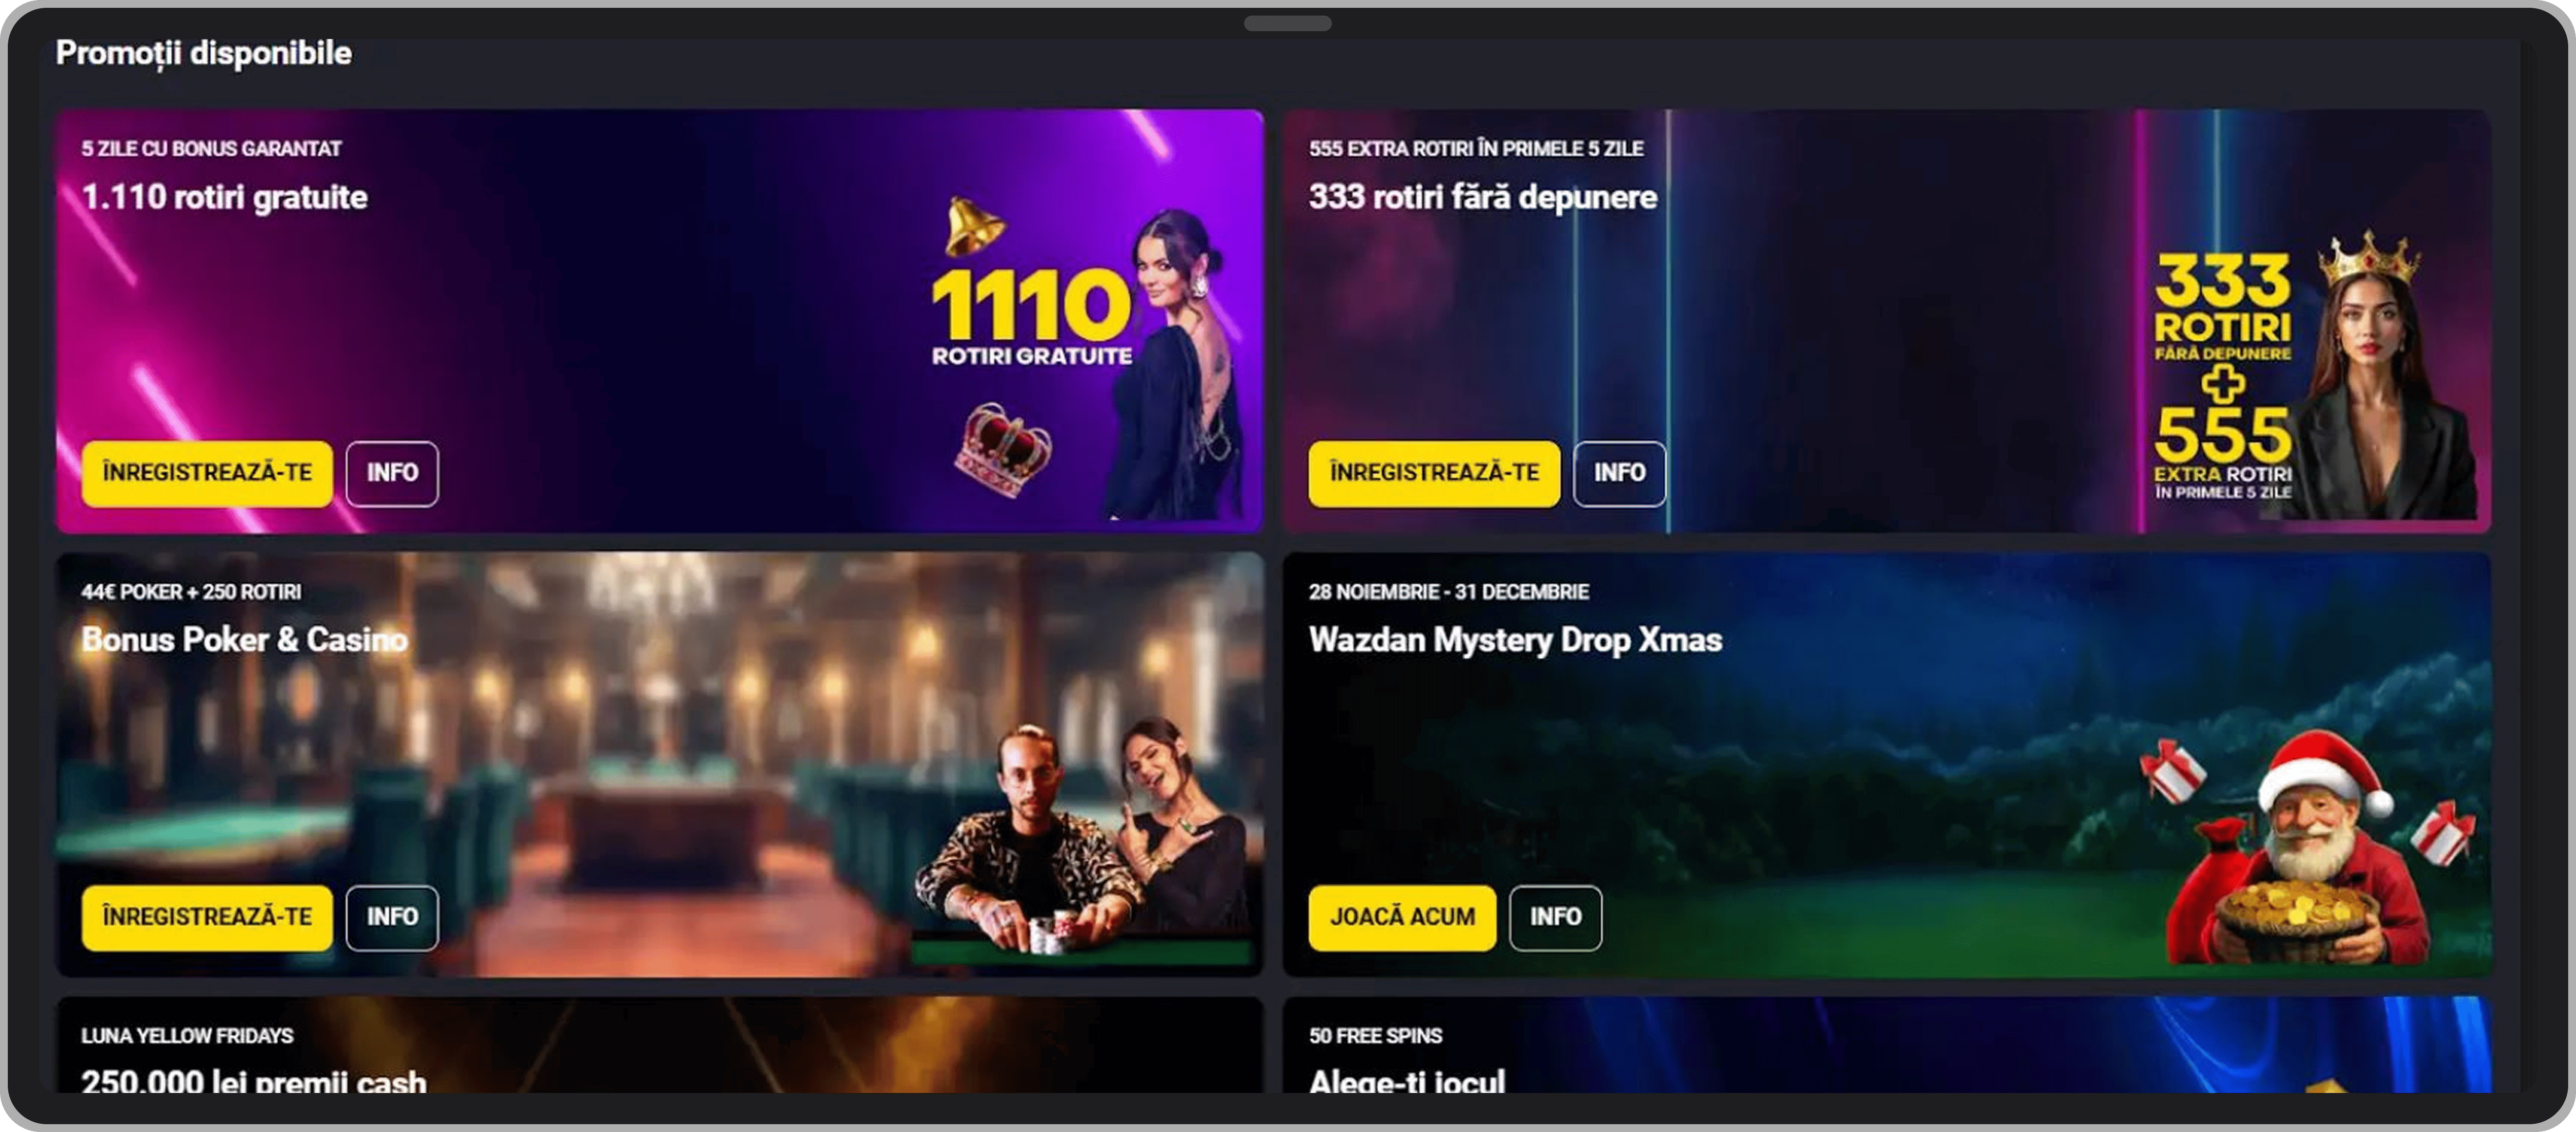This screenshot has width=2576, height=1132.
Task: Grab the drag handle at top of panel
Action: [x=1287, y=23]
